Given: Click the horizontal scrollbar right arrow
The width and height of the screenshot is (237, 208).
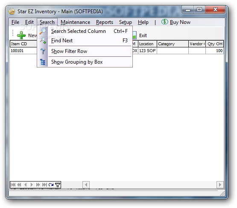Looking at the screenshot, I should click(220, 185).
